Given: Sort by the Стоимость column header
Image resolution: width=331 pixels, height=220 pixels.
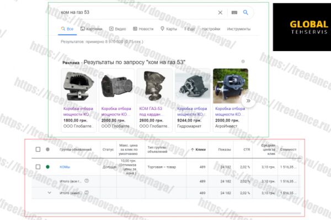Looking at the screenshot, I should (x=288, y=150).
